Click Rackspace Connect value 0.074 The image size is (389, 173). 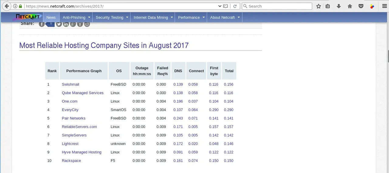click(x=193, y=161)
